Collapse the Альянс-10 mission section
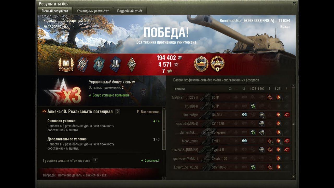Image resolution: width=334 pixels, height=188 pixels. [44, 111]
